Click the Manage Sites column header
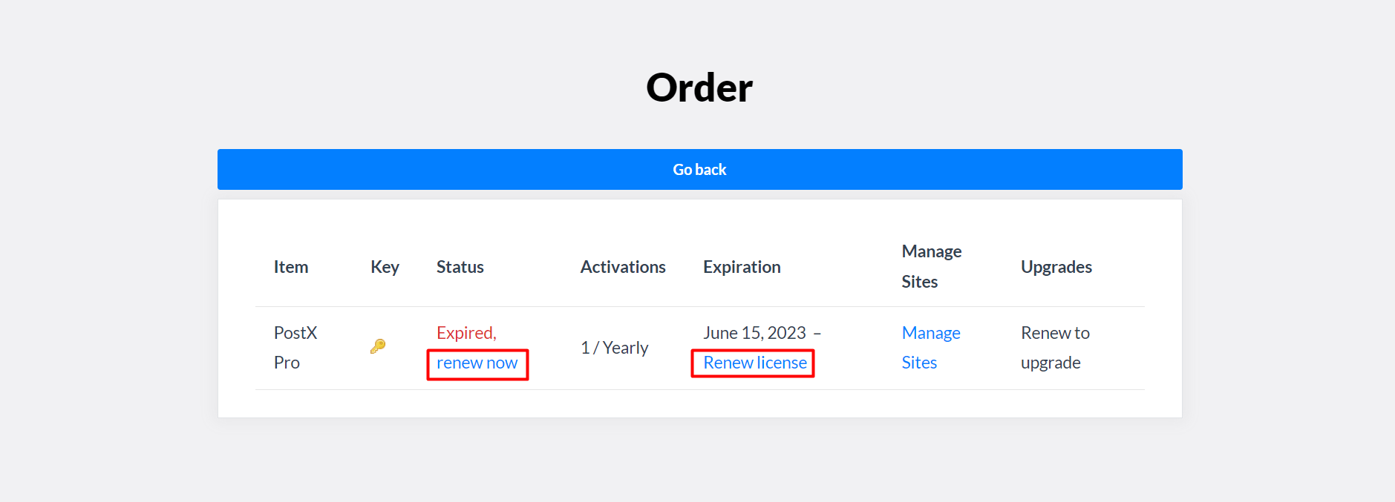Screen dimensions: 1395x502 coord(931,267)
